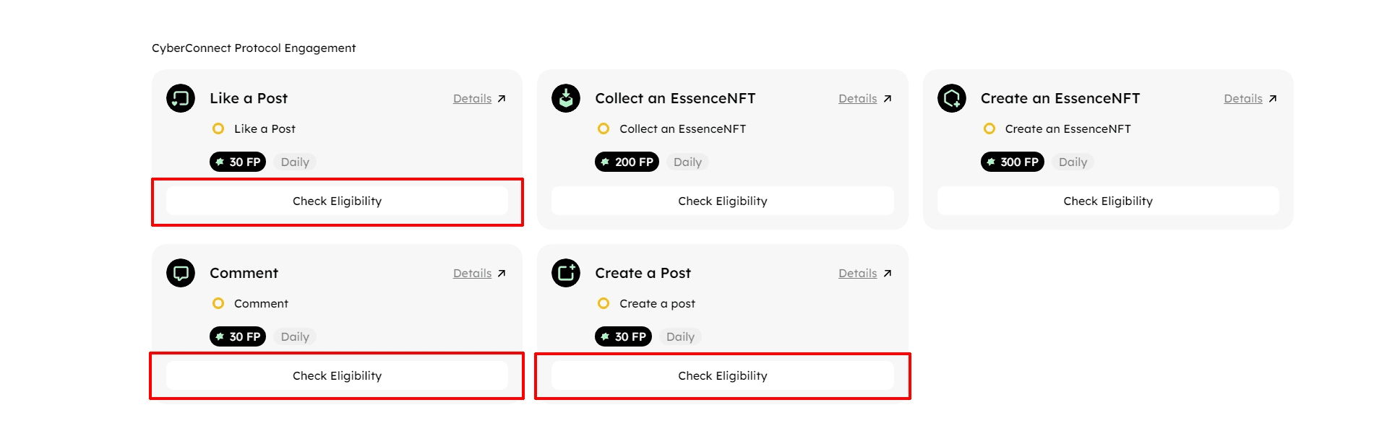Click the 200 FP reward badge
This screenshot has height=444, width=1387.
pos(627,162)
